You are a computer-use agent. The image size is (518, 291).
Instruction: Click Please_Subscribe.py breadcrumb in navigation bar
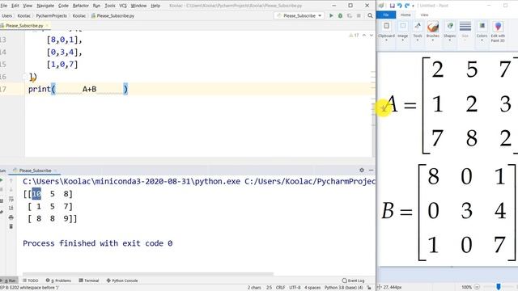click(x=113, y=15)
